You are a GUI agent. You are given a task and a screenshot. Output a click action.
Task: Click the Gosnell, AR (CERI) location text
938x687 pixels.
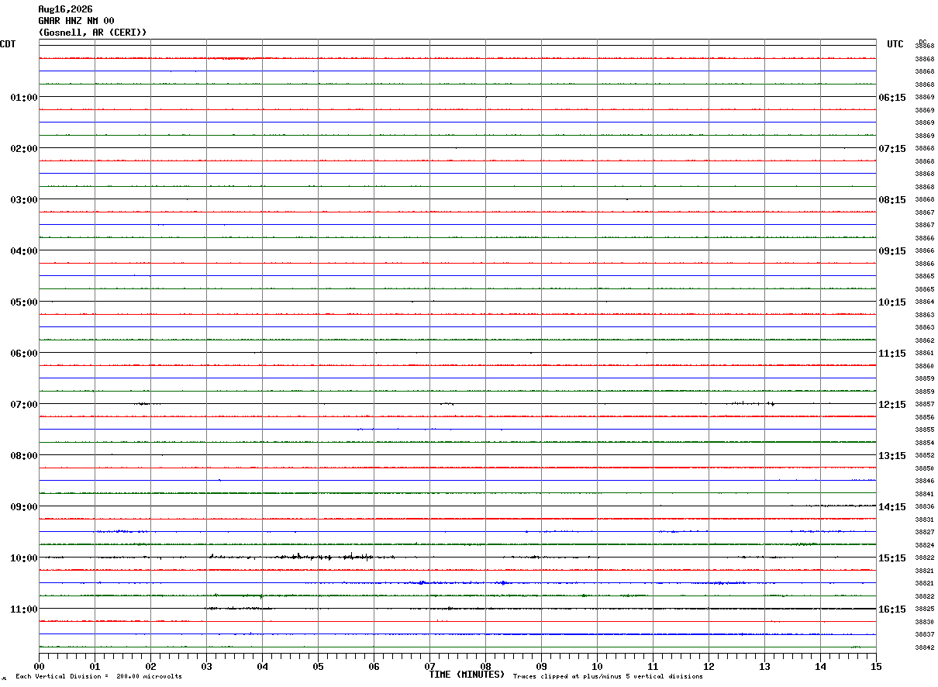pyautogui.click(x=92, y=33)
